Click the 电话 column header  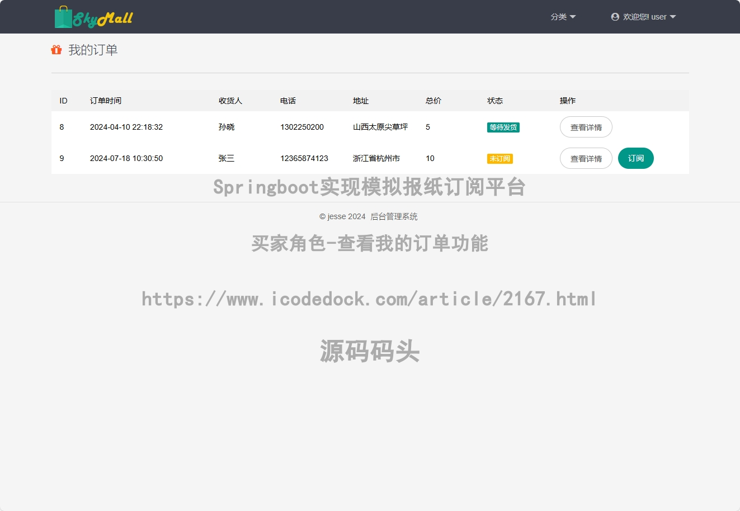288,101
